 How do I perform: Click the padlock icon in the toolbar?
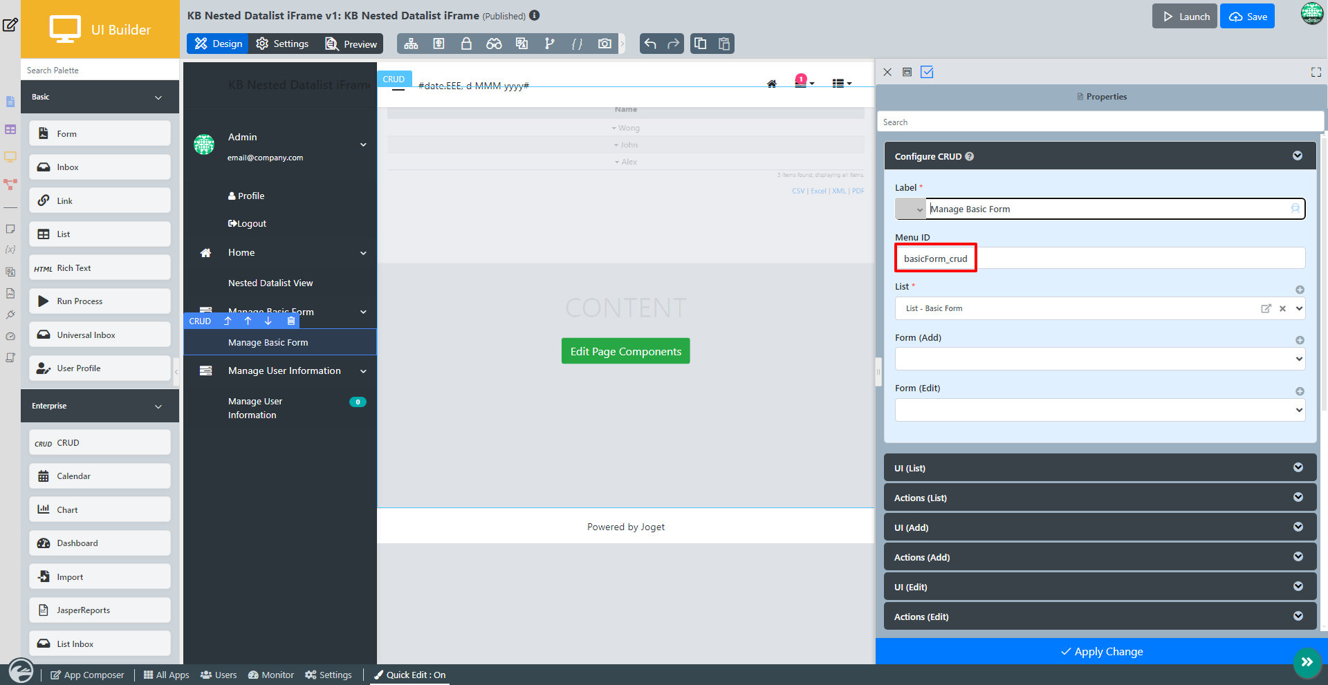point(466,44)
